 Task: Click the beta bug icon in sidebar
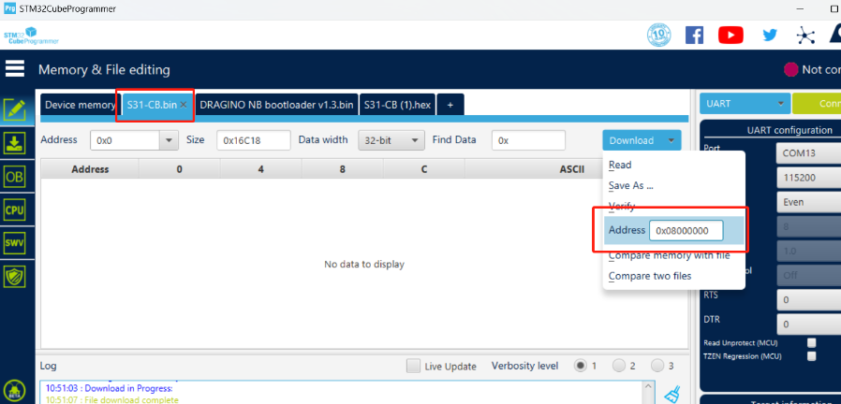pos(15,392)
